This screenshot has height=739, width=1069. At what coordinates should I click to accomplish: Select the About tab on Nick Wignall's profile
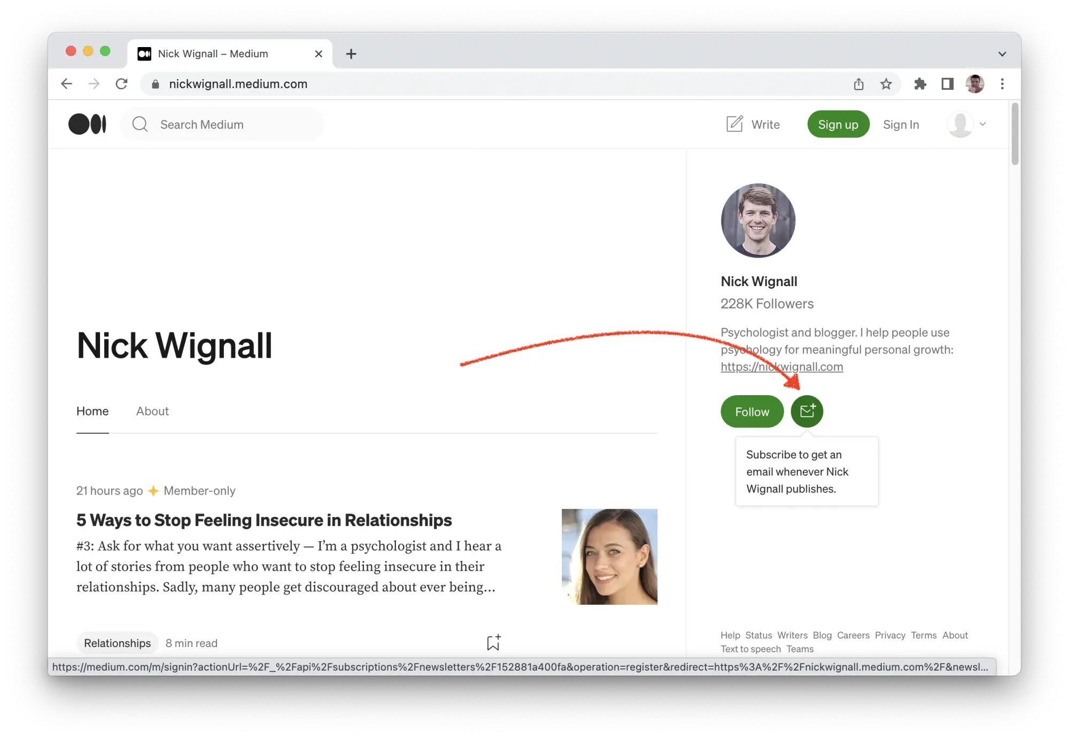(152, 411)
